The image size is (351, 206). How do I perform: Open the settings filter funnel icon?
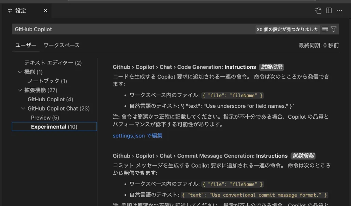click(x=334, y=29)
